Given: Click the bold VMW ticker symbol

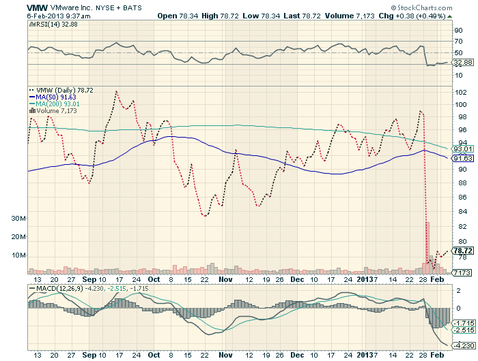Looking at the screenshot, I should pos(37,8).
